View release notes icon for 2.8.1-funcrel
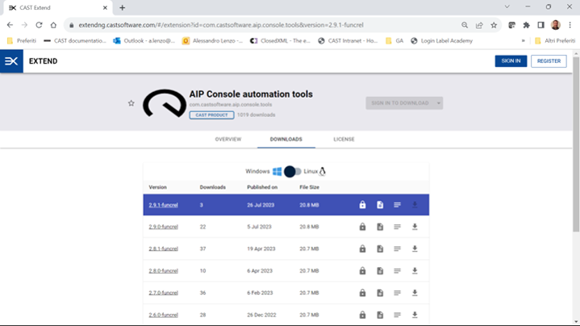 point(397,249)
